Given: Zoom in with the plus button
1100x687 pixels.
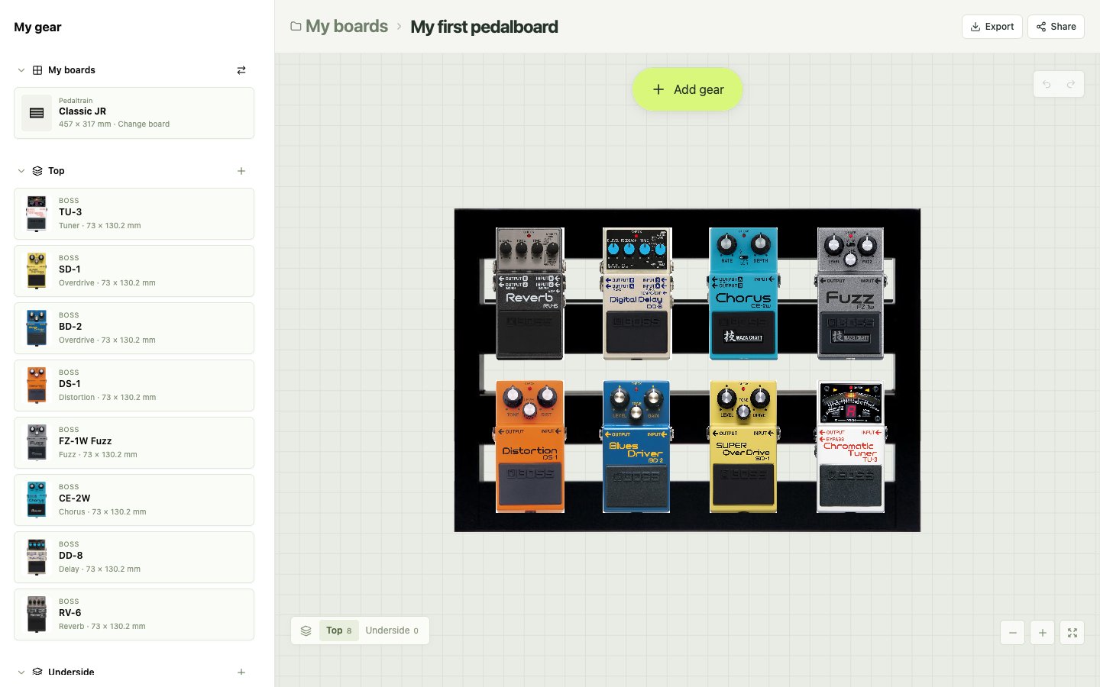Looking at the screenshot, I should [x=1043, y=632].
